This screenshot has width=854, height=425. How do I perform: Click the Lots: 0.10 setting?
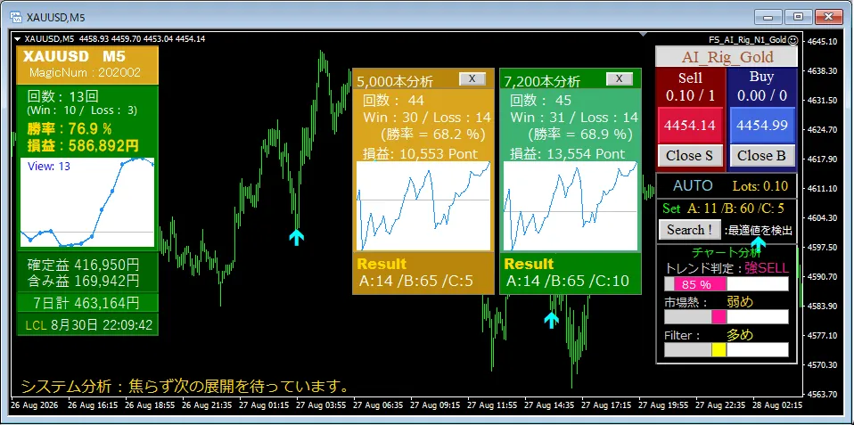click(760, 186)
